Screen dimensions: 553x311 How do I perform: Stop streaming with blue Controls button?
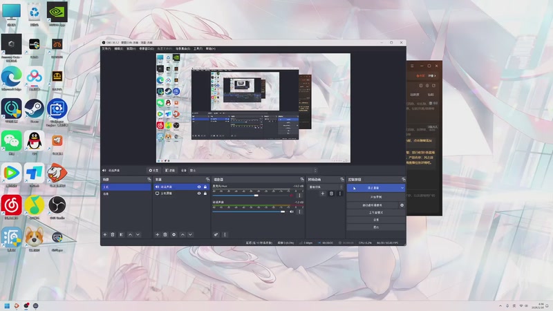point(373,188)
